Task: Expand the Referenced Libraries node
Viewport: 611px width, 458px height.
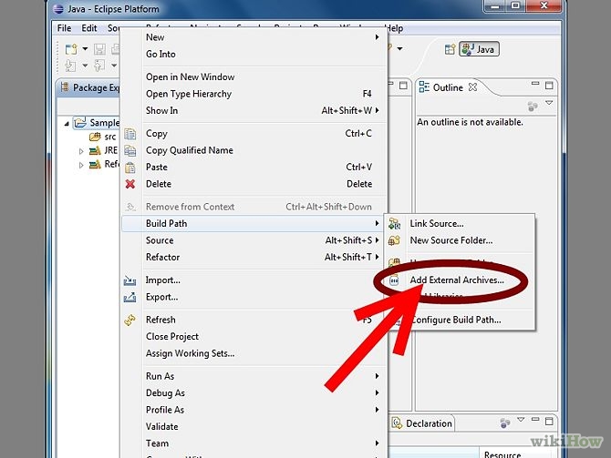Action: coord(81,165)
